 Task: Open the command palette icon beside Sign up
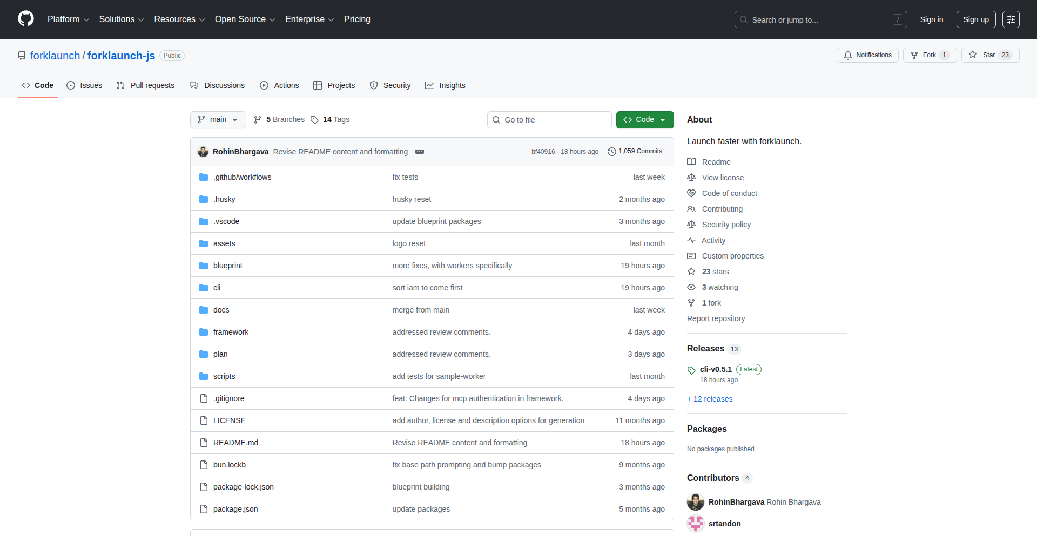pyautogui.click(x=1011, y=19)
